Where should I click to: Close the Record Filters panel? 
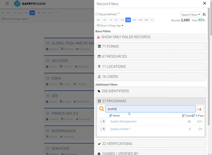205,4
